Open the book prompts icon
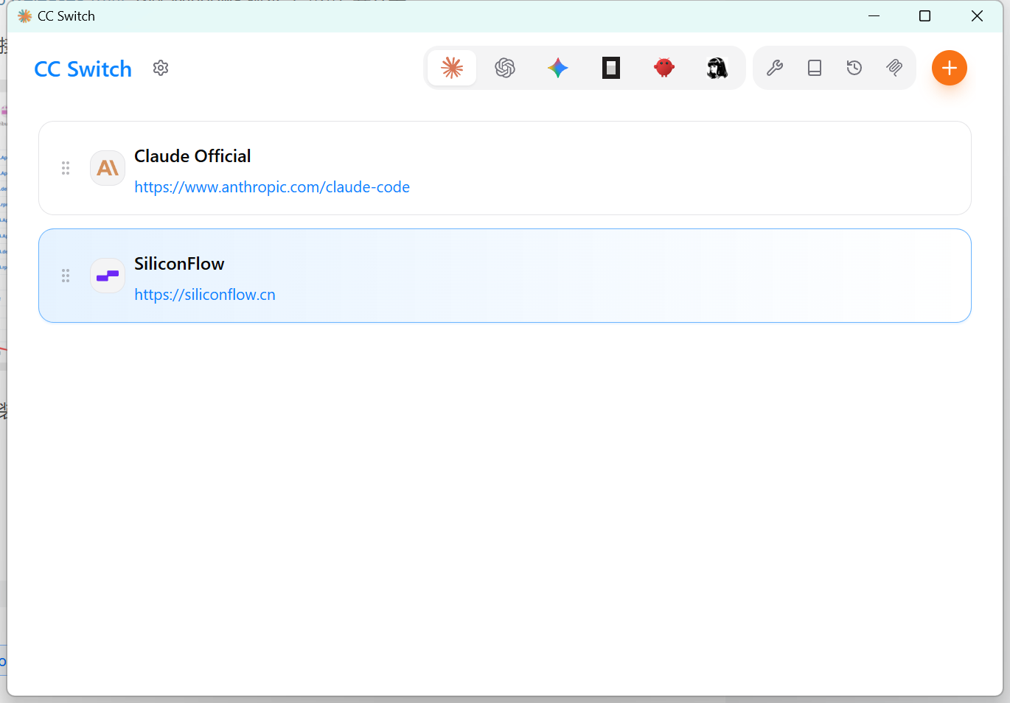 point(815,68)
